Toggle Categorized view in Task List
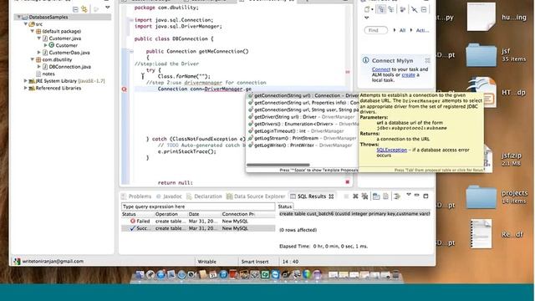 click(381, 9)
